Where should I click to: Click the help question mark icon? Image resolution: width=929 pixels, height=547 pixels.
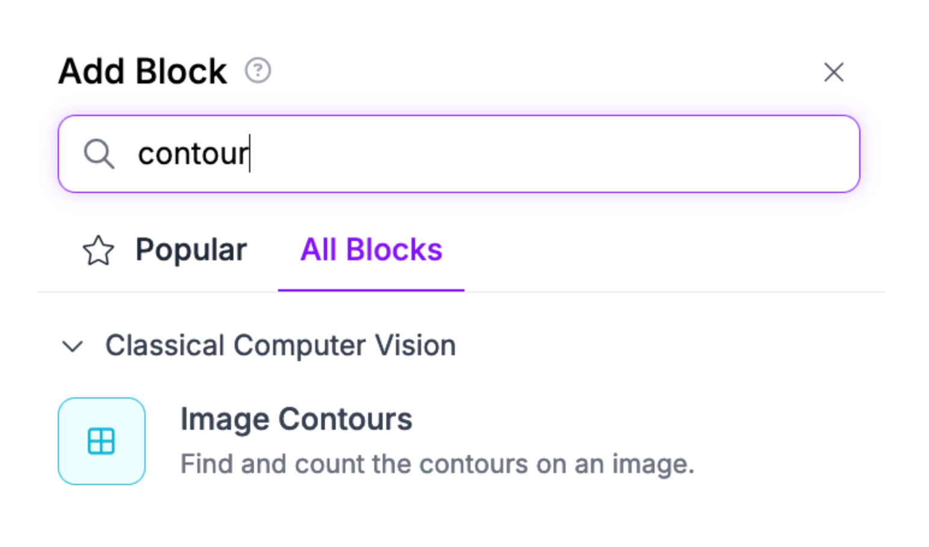[258, 70]
